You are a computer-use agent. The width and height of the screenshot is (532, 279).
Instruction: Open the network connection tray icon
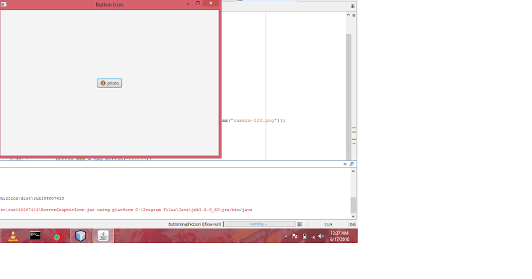coord(312,236)
